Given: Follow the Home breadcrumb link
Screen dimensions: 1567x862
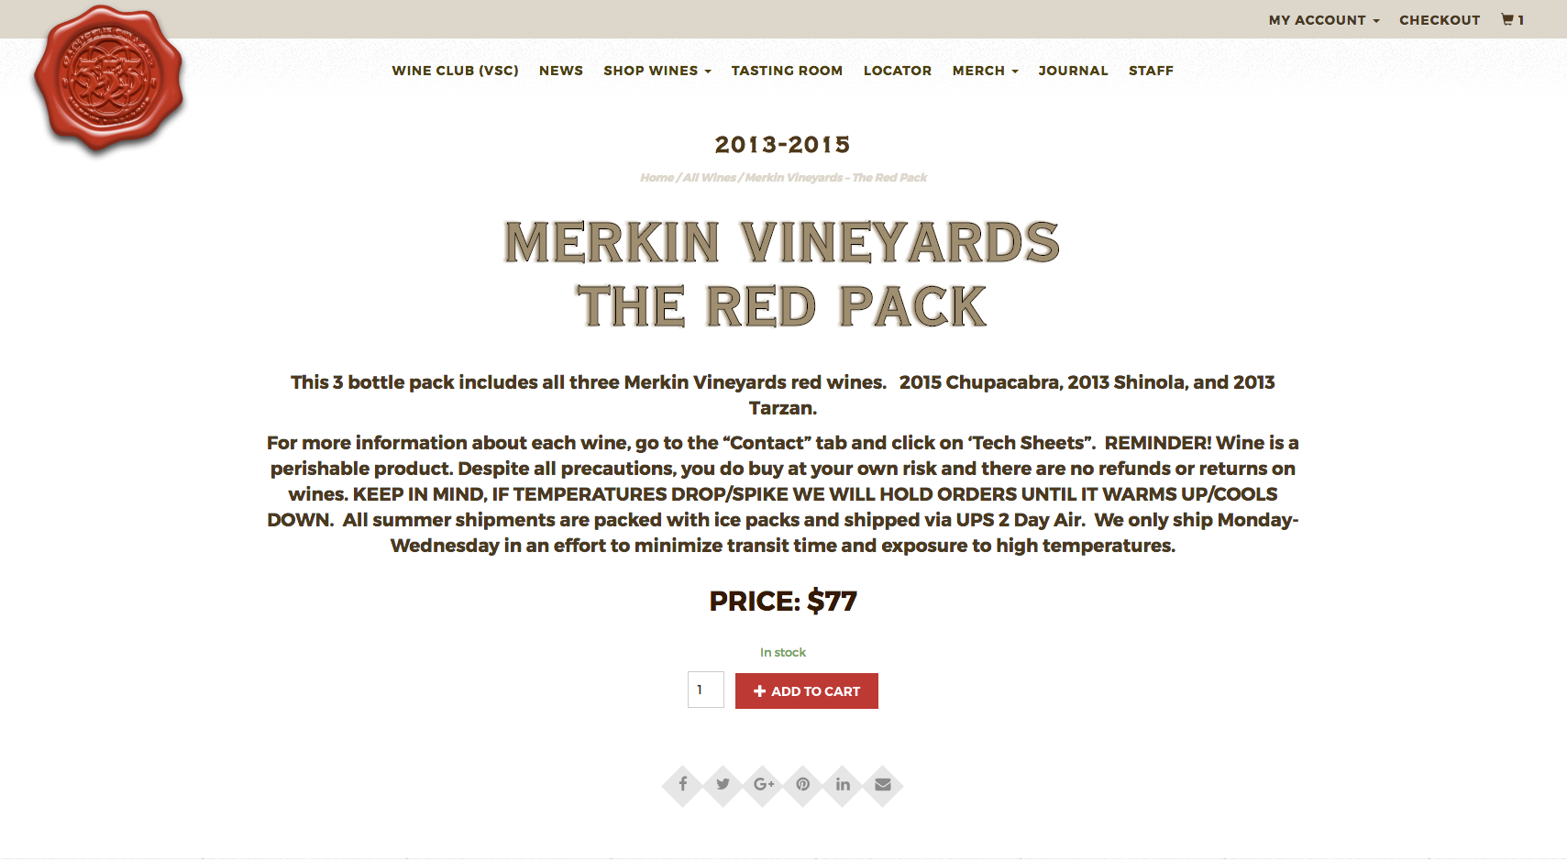Looking at the screenshot, I should coord(657,178).
